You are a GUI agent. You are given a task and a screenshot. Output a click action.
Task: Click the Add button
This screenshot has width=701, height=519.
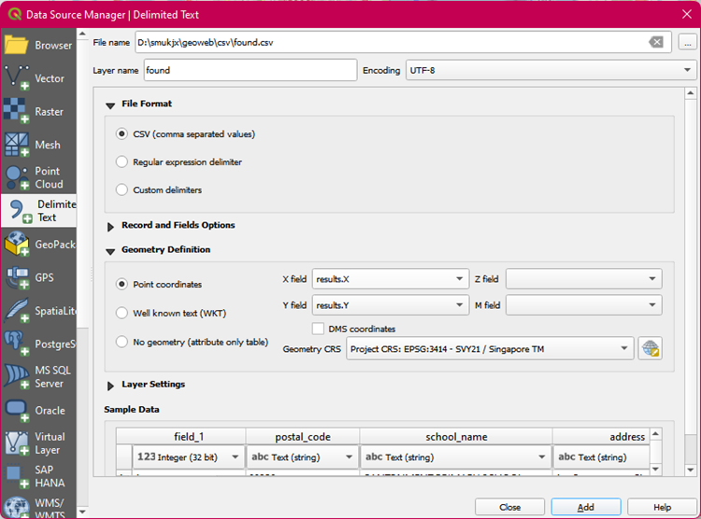tap(585, 507)
